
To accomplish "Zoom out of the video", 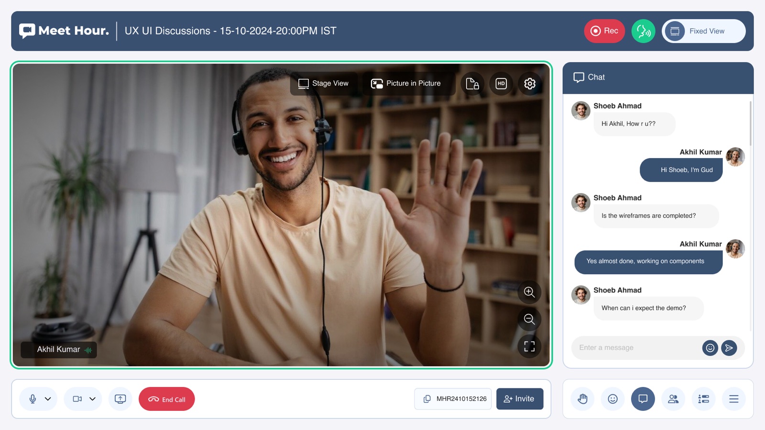I will 529,319.
